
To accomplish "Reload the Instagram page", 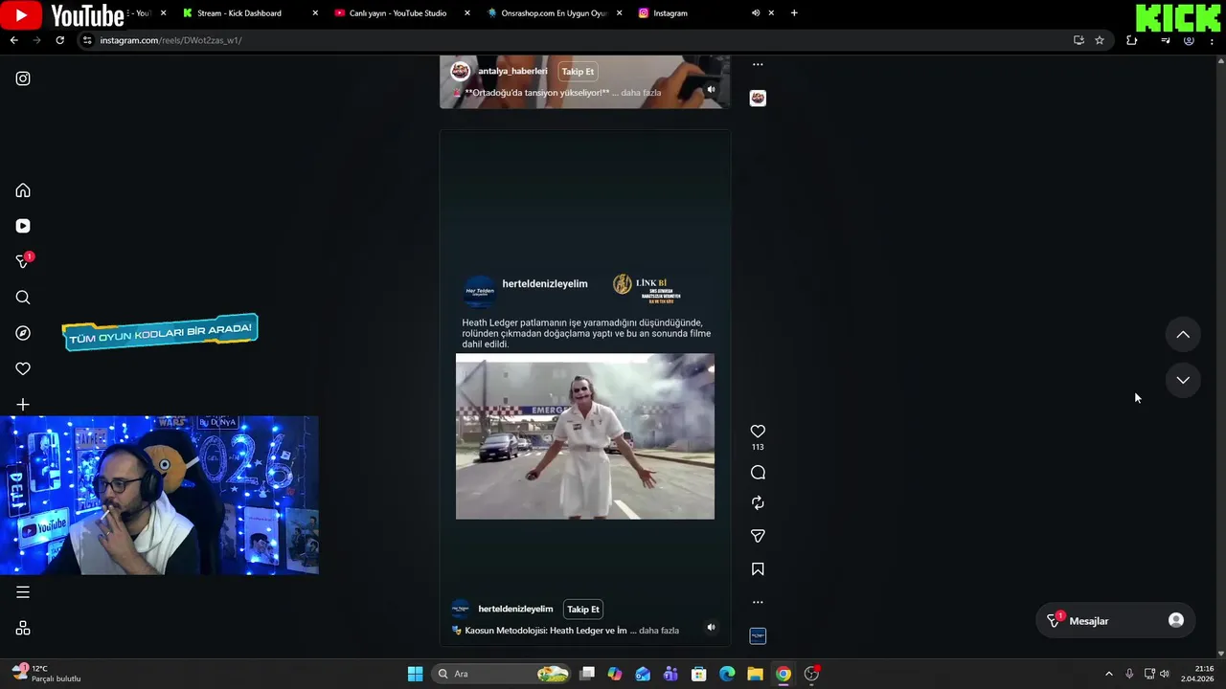I will click(59, 40).
